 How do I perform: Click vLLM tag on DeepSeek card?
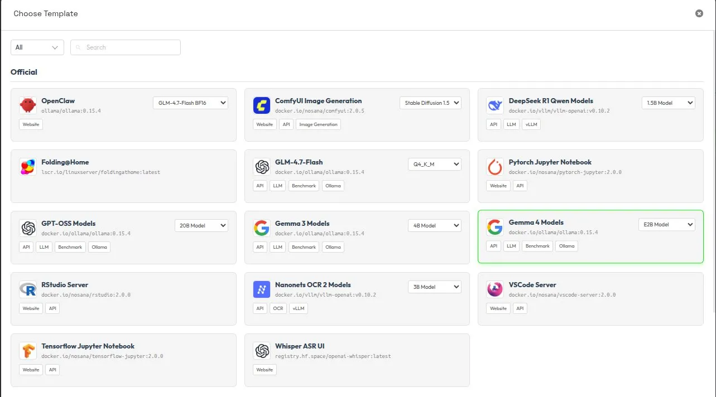click(530, 124)
